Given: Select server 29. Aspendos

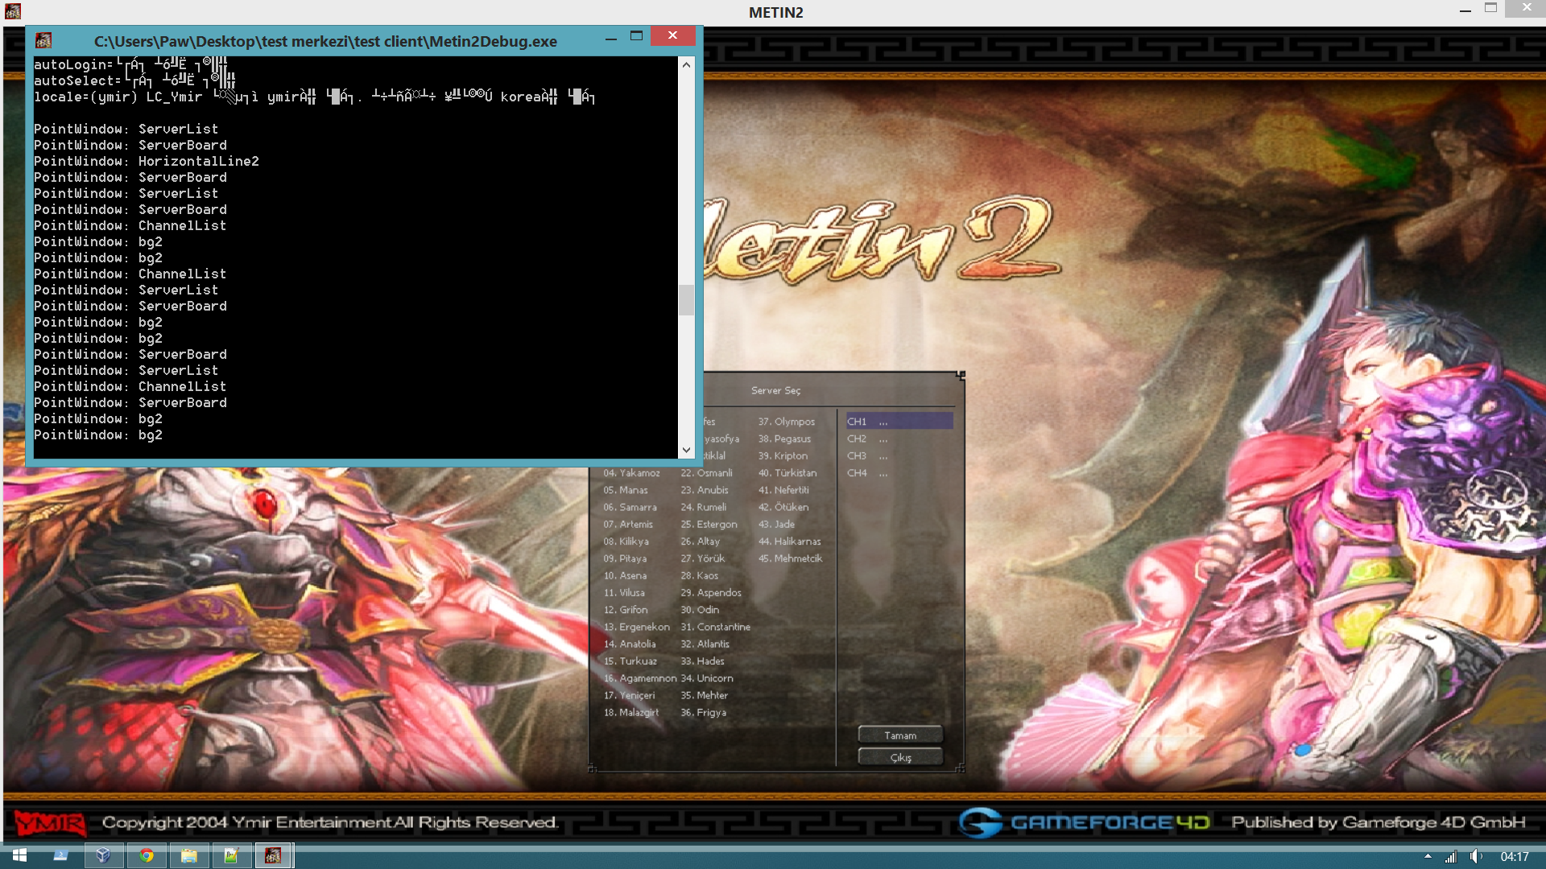Looking at the screenshot, I should (x=712, y=592).
